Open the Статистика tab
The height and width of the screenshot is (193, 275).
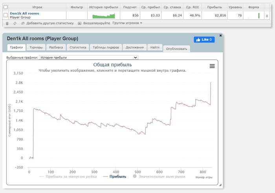coord(78,47)
